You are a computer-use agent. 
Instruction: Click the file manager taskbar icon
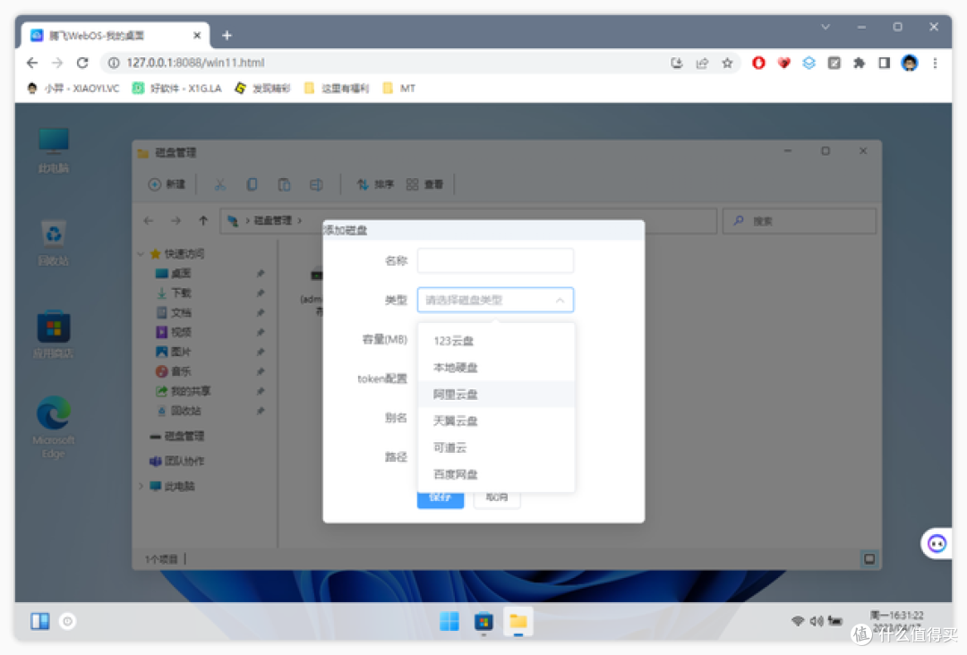[x=518, y=621]
